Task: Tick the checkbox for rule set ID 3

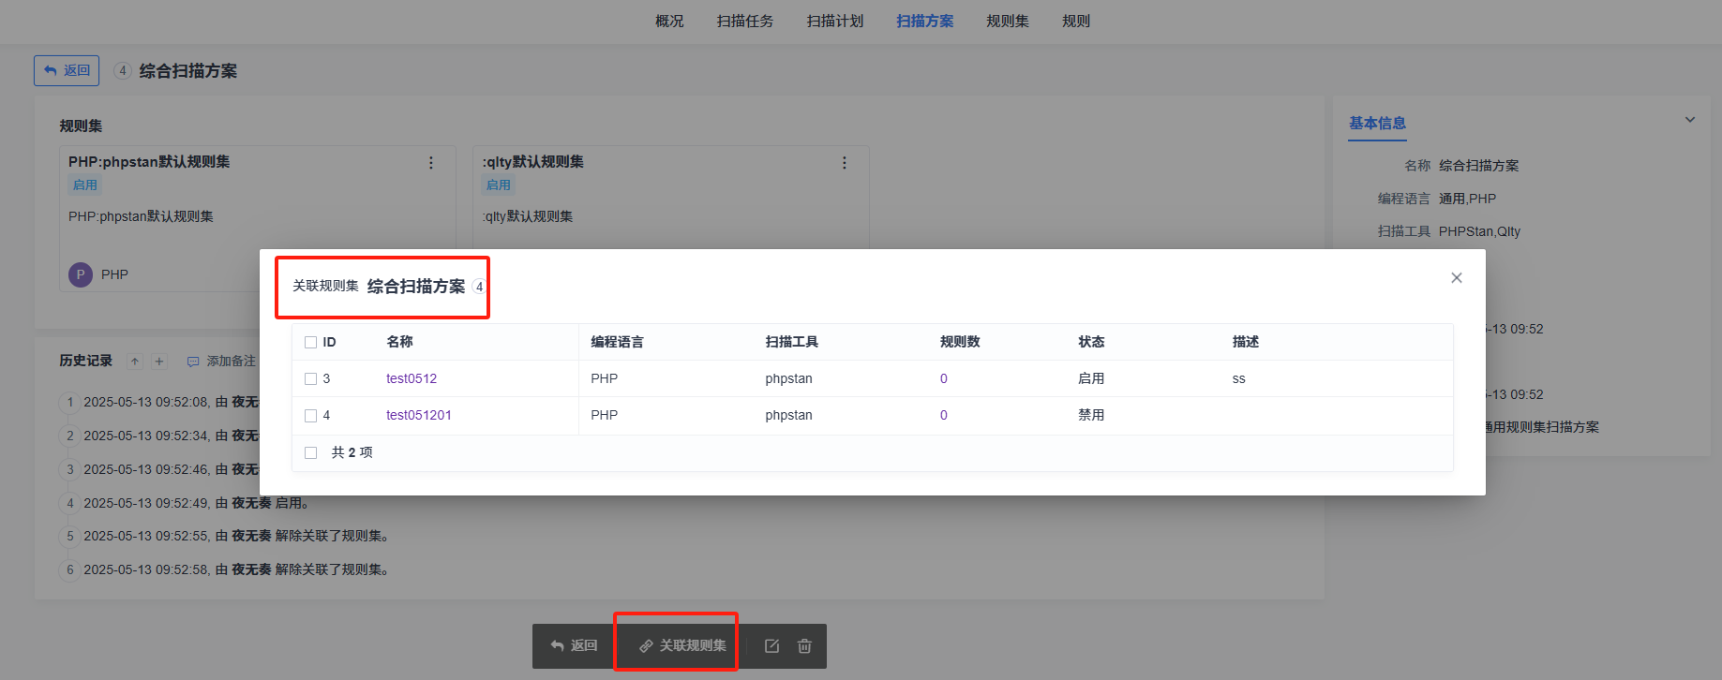Action: coord(311,379)
